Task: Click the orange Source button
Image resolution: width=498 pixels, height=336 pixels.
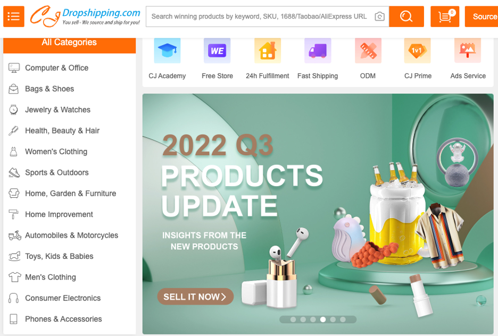Action: 482,16
